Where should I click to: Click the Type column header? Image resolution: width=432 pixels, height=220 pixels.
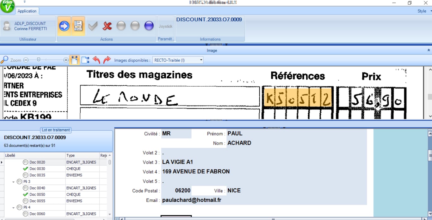[x=82, y=156]
